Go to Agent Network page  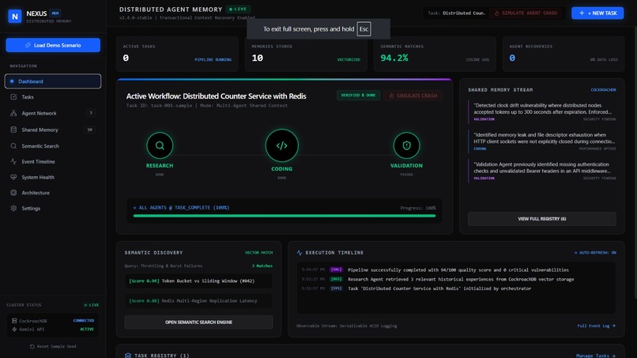pyautogui.click(x=53, y=113)
